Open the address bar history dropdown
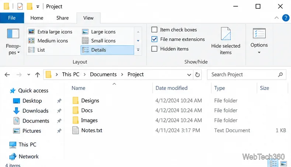Screen dimensions: 291x167 click(x=189, y=75)
